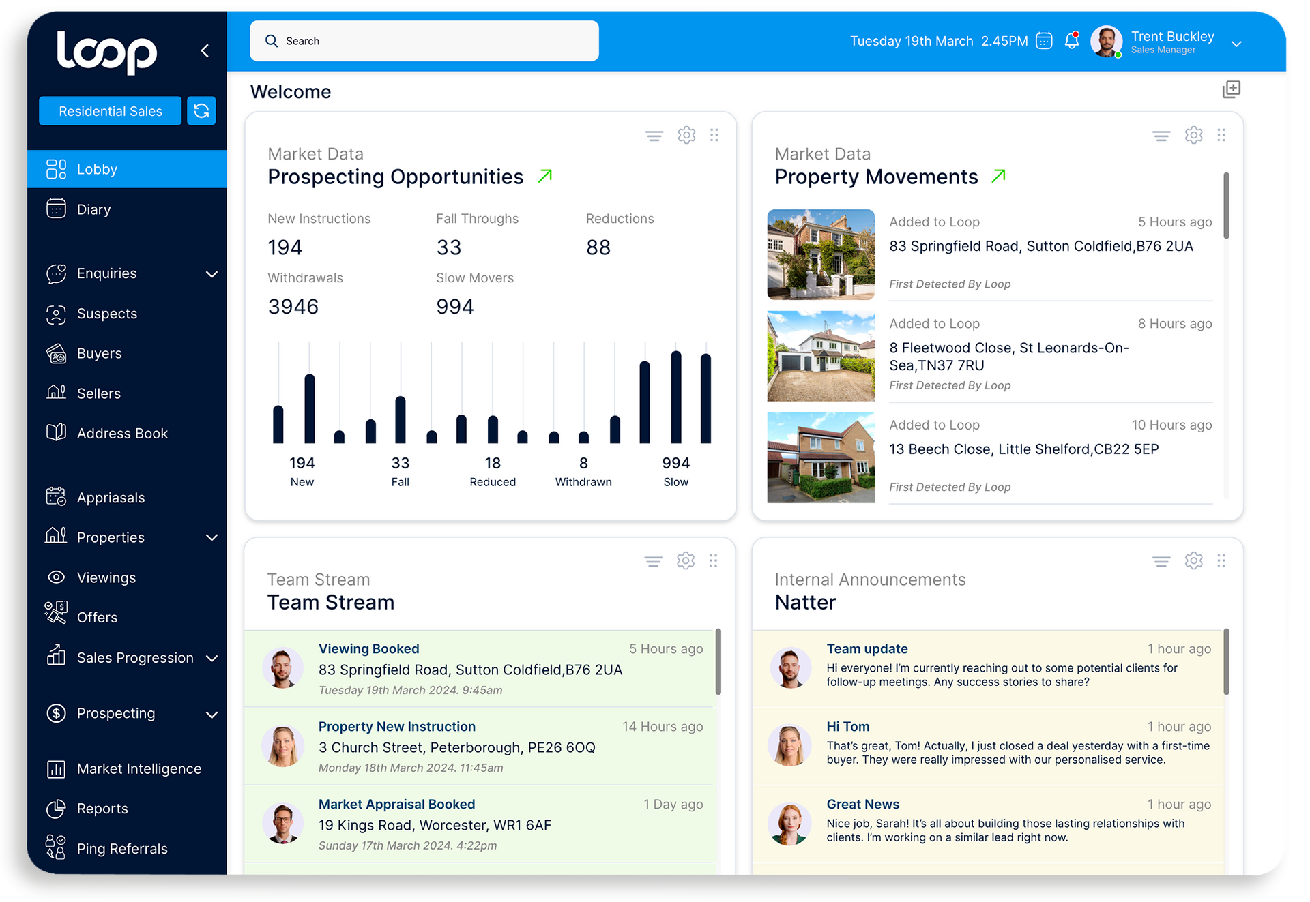Open the Address Book section
The image size is (1310, 902).
coord(123,433)
